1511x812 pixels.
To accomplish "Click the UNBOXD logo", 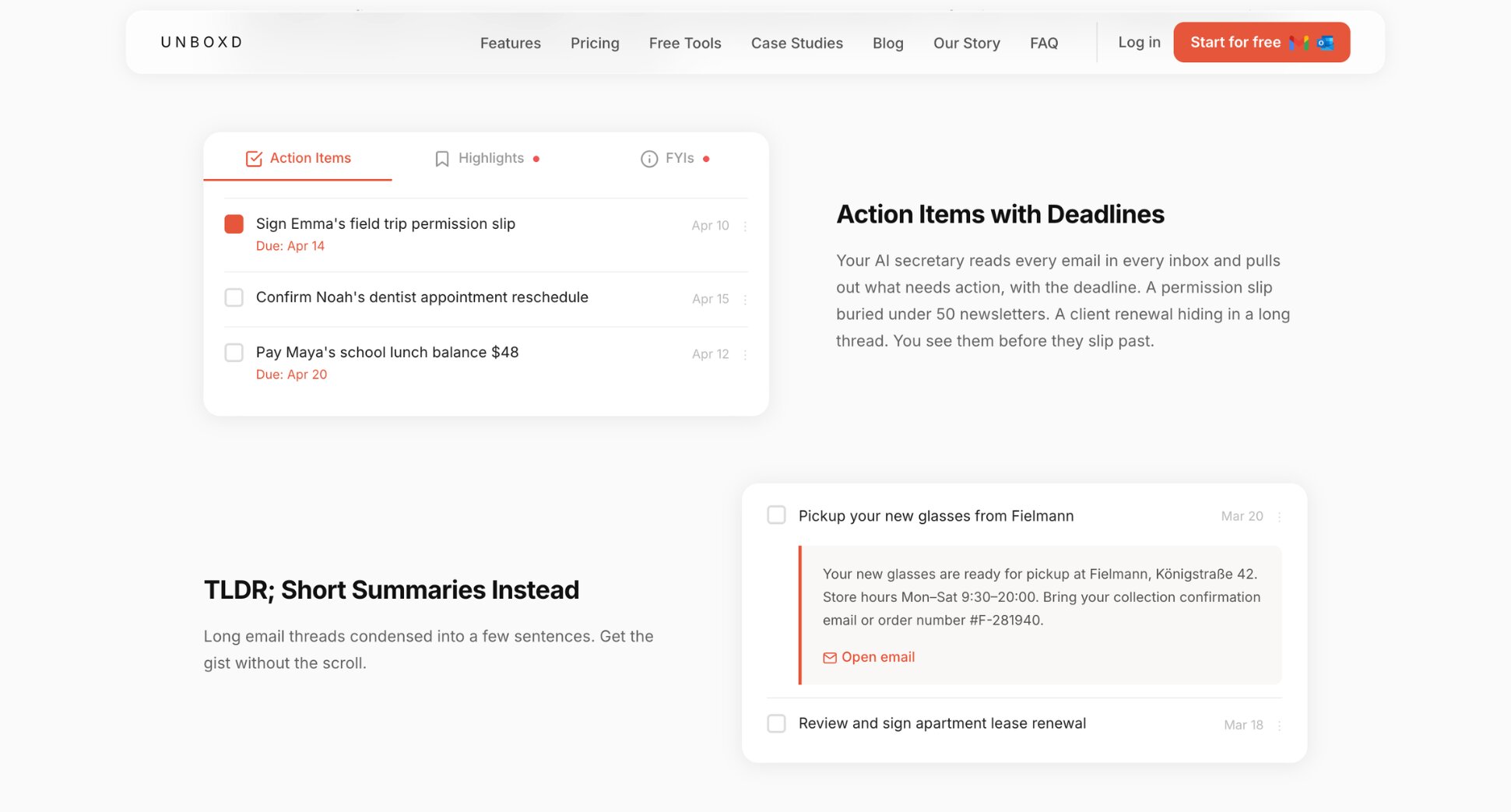I will point(202,42).
